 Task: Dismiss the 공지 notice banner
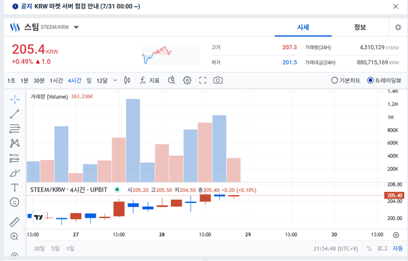tap(395, 6)
